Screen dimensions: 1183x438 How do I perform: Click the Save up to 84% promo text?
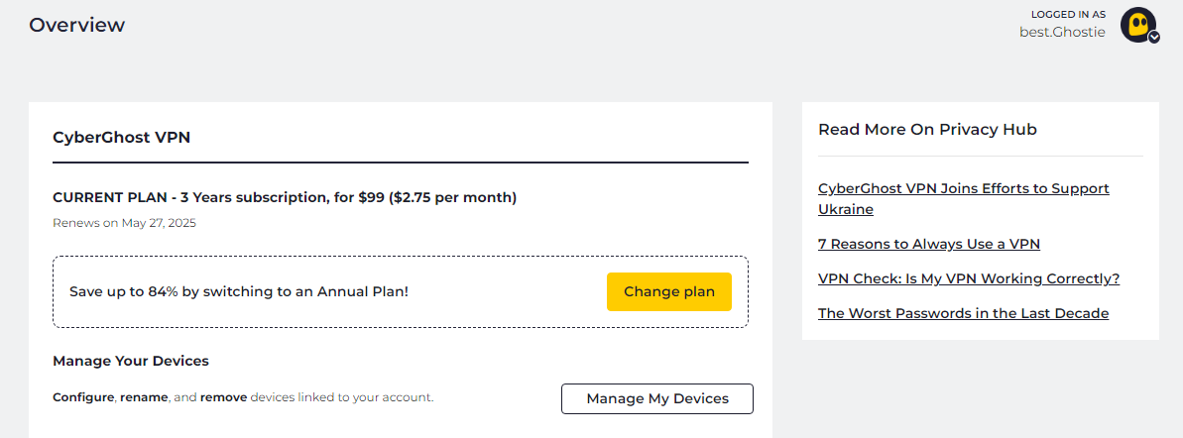pos(238,292)
